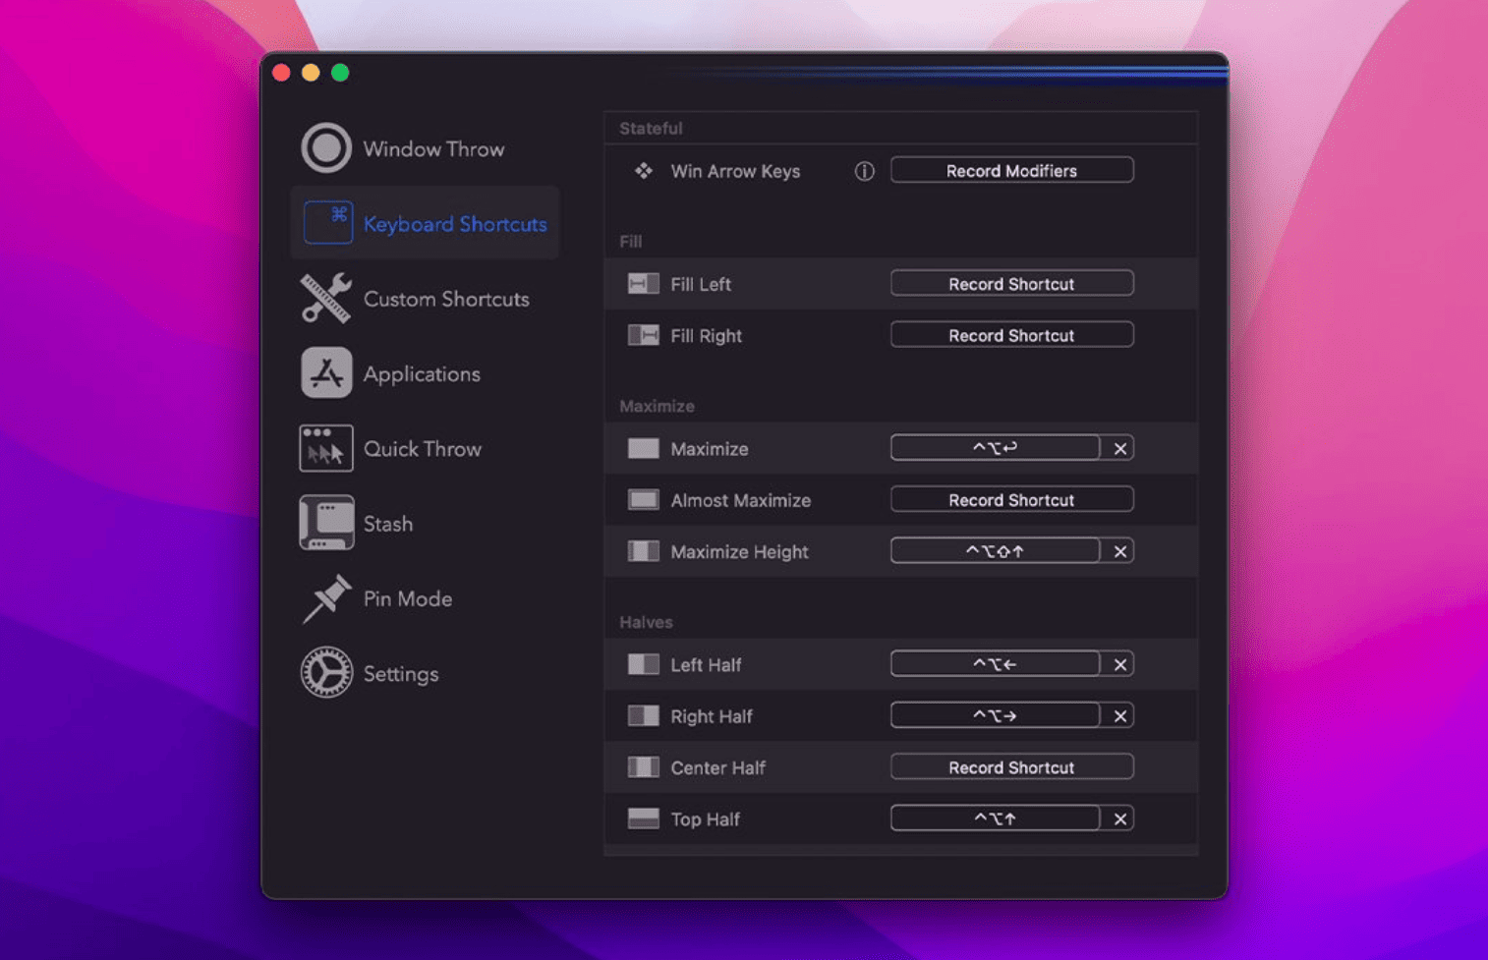Click the Pin Mode sidebar label
This screenshot has width=1488, height=960.
coord(408,599)
